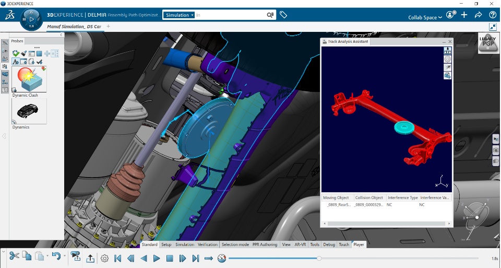Screen dimensions: 501x268
Task: Click the Cut scissors icon
Action: (x=14, y=256)
